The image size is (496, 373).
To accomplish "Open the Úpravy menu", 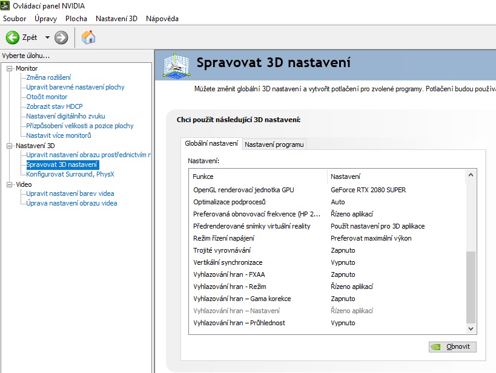I will 45,19.
